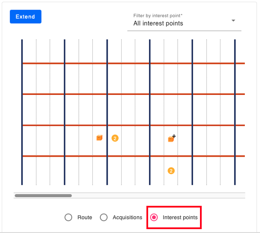Click the empty scrollbar track right of thumb
Viewport: 260px width, 233px height.
point(159,195)
